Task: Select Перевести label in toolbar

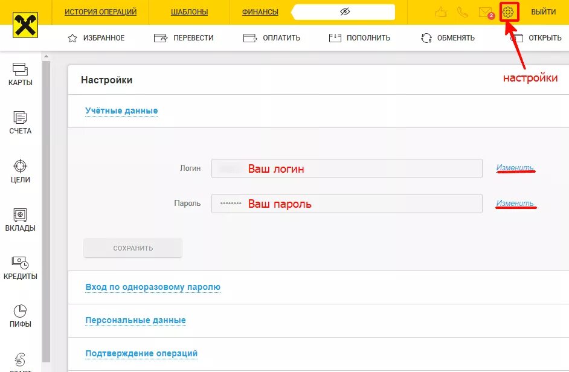Action: 193,38
